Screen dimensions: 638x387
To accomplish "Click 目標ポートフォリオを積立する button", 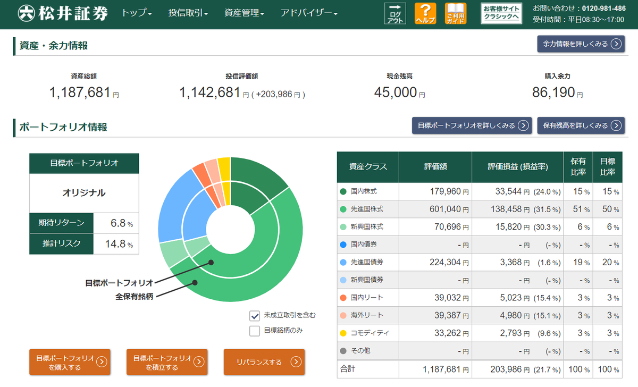I will point(167,363).
